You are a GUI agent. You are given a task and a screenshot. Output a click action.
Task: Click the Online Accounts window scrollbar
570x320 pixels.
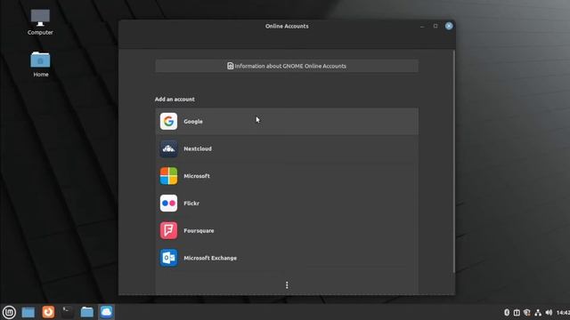tap(453, 162)
